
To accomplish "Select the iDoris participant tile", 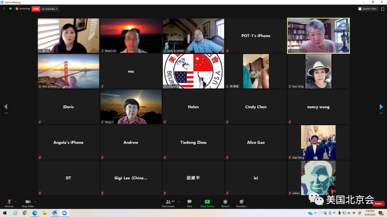I will tap(69, 107).
